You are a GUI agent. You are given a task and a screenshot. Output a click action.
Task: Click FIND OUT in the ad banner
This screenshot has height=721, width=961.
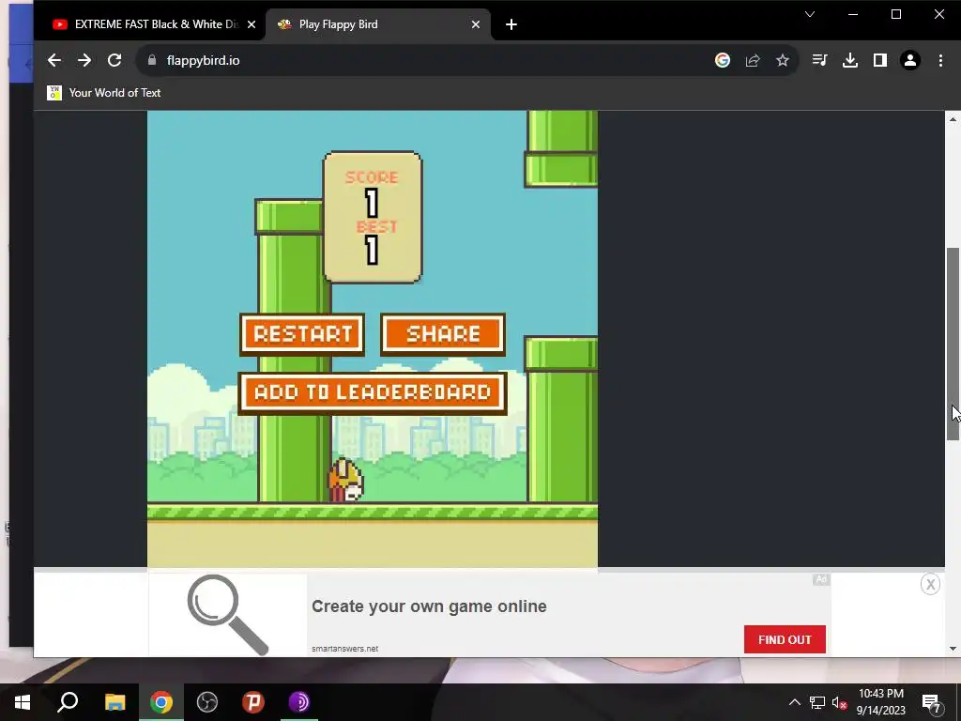(x=785, y=639)
